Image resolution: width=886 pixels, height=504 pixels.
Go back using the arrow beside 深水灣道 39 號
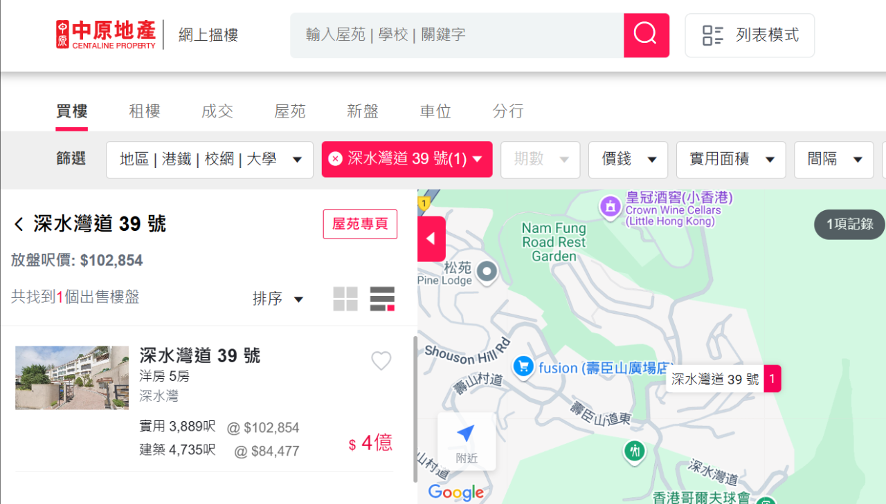19,225
